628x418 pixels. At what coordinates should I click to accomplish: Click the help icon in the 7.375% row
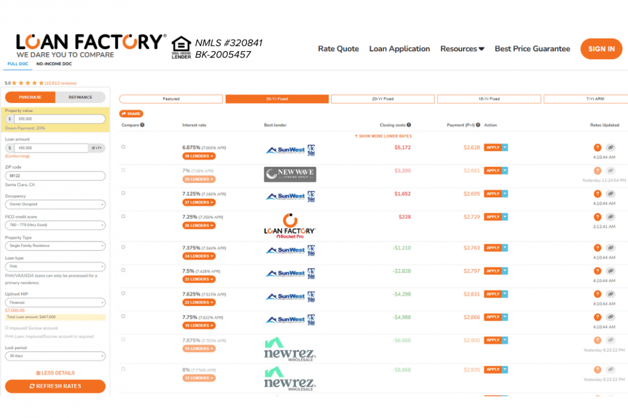coord(597,248)
